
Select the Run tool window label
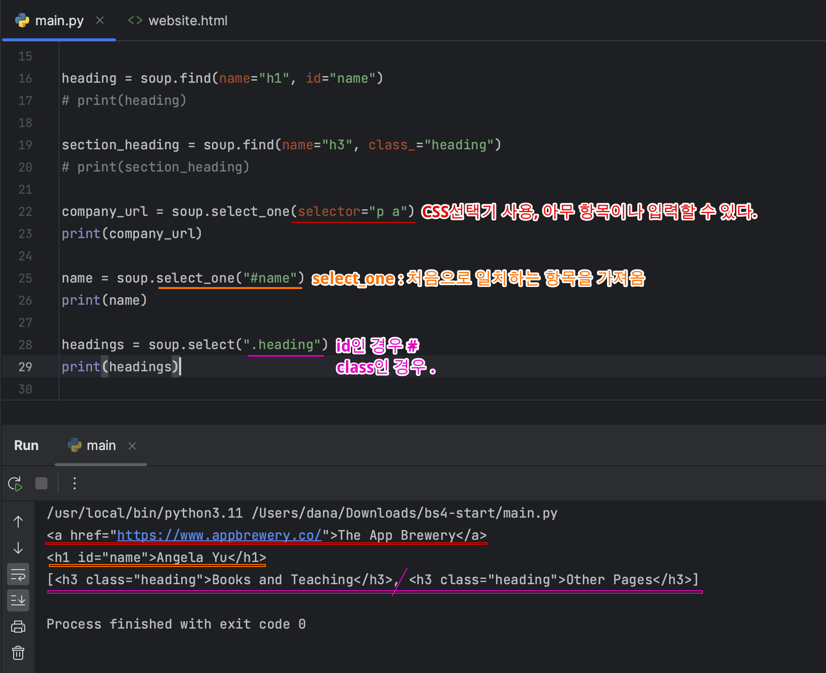[x=26, y=445]
